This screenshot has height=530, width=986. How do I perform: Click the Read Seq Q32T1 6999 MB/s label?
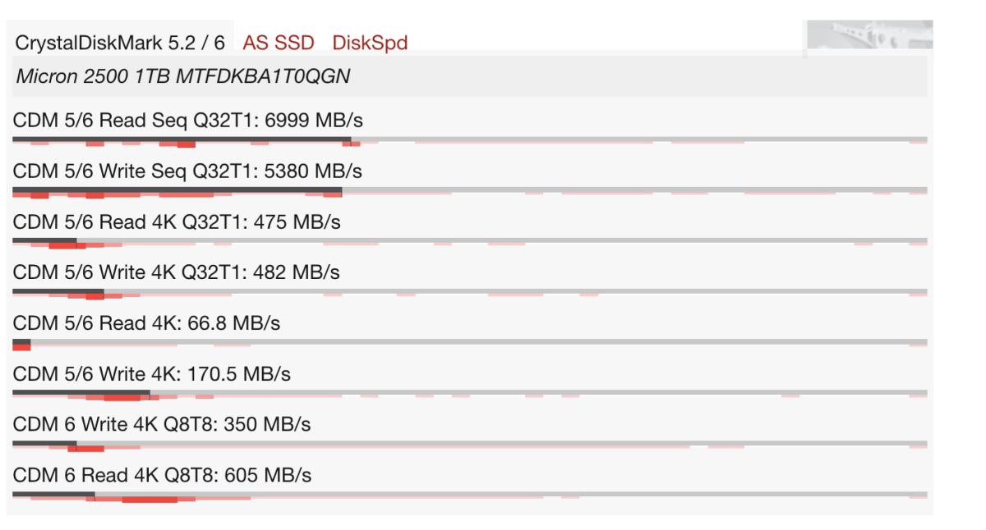click(188, 121)
